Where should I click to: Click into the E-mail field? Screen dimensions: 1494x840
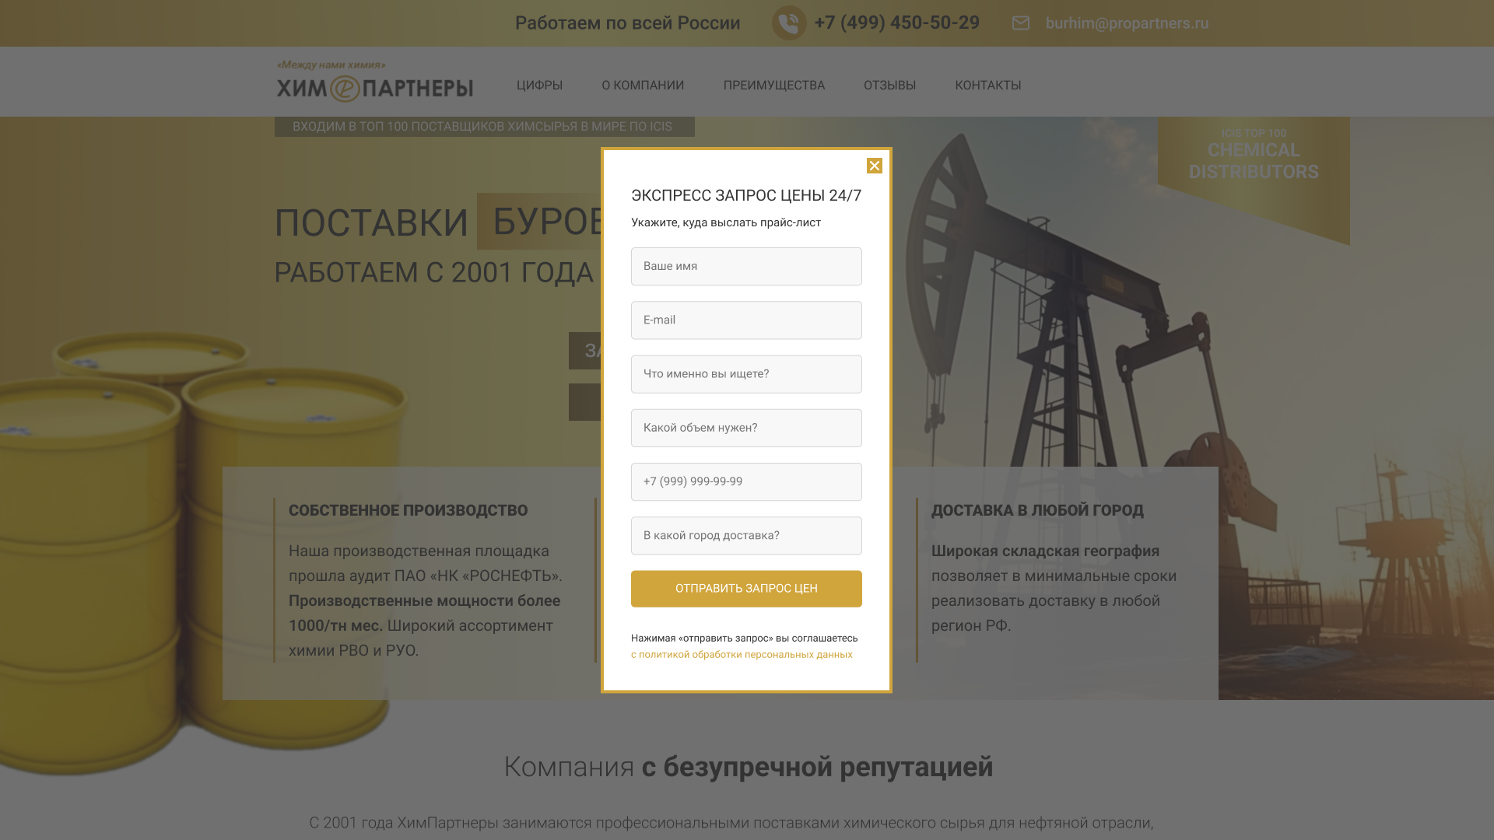point(746,320)
